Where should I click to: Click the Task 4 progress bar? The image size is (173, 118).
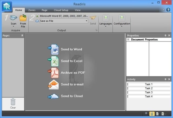[x=149, y=96]
